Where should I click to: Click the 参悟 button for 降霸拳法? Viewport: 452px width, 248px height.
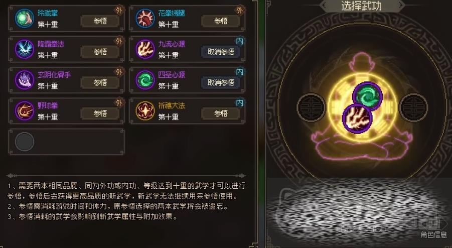click(x=100, y=52)
